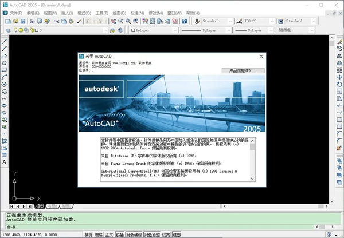Toggle 捕捉 (Snap) in status bar

(x=88, y=235)
